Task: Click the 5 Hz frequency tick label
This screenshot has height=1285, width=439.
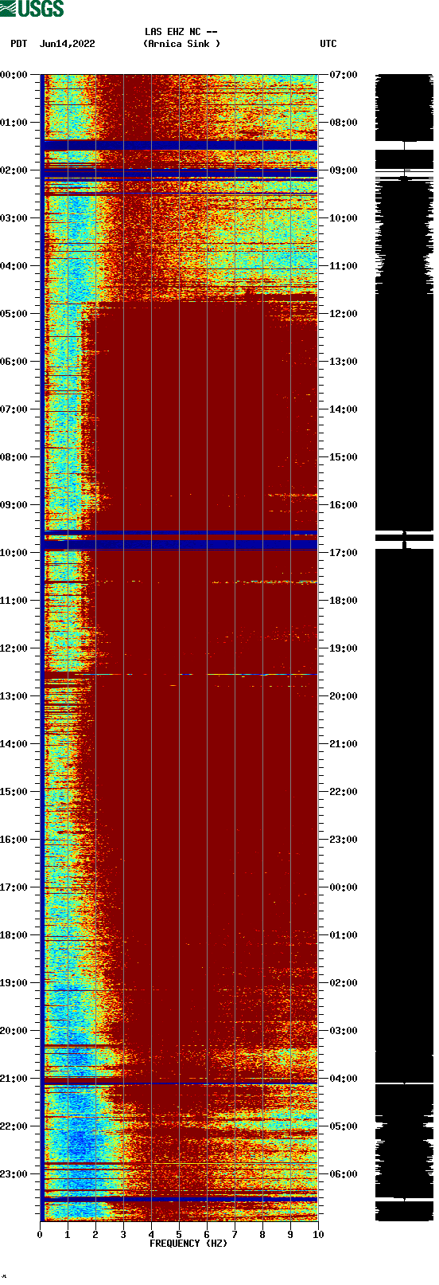Action: point(179,1235)
